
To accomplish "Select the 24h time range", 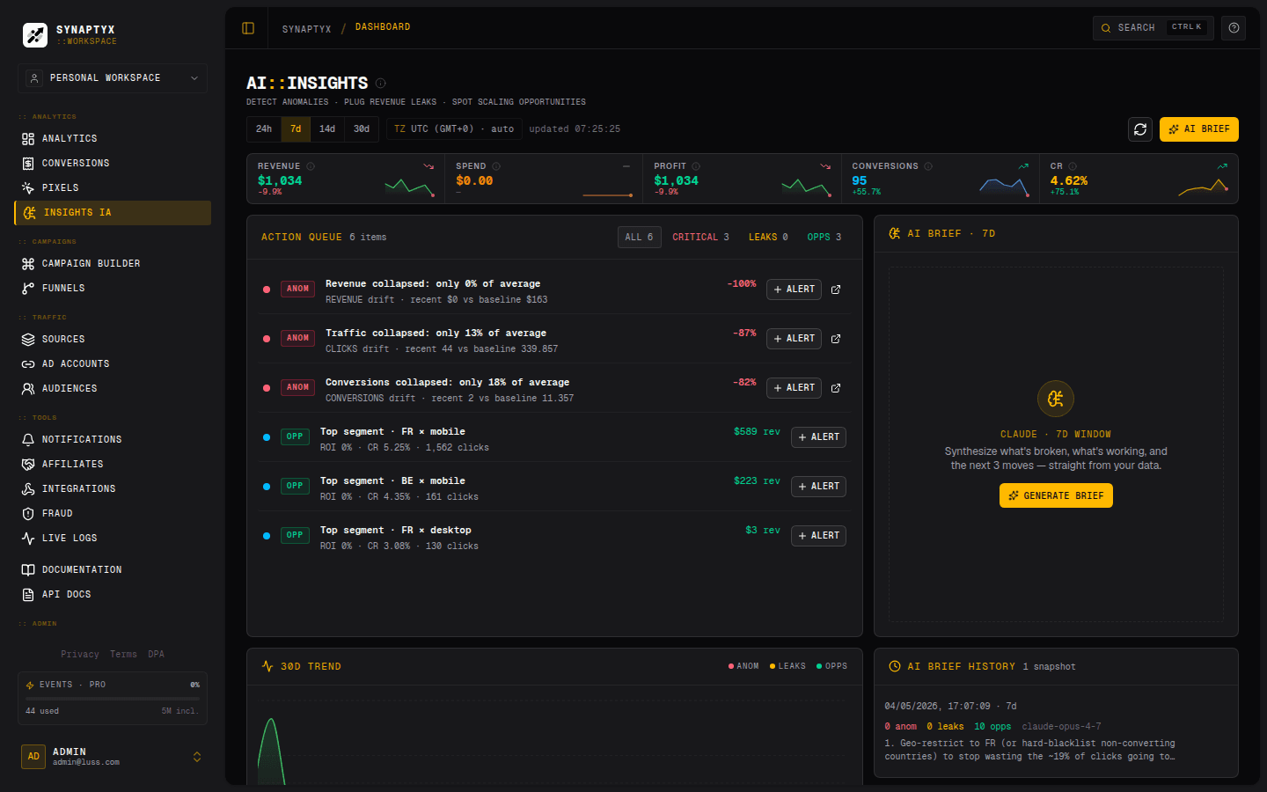I will 264,129.
